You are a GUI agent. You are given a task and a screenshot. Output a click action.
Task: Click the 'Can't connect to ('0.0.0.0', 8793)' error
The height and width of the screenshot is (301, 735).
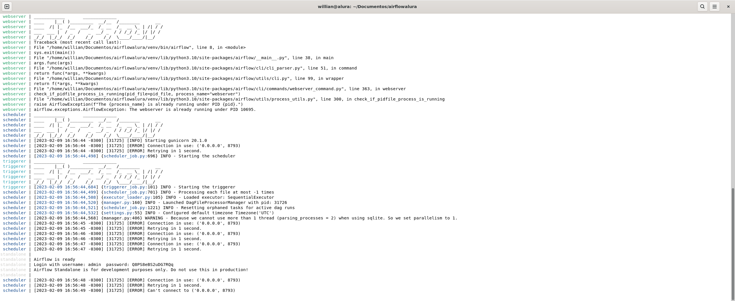tap(192, 290)
